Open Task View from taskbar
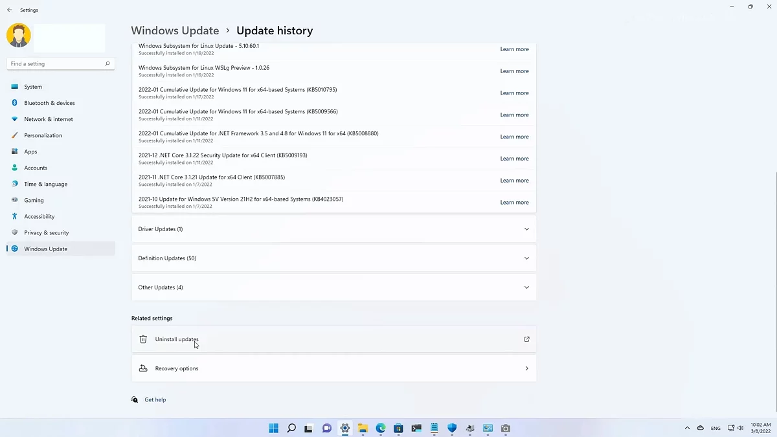777x437 pixels. point(309,428)
